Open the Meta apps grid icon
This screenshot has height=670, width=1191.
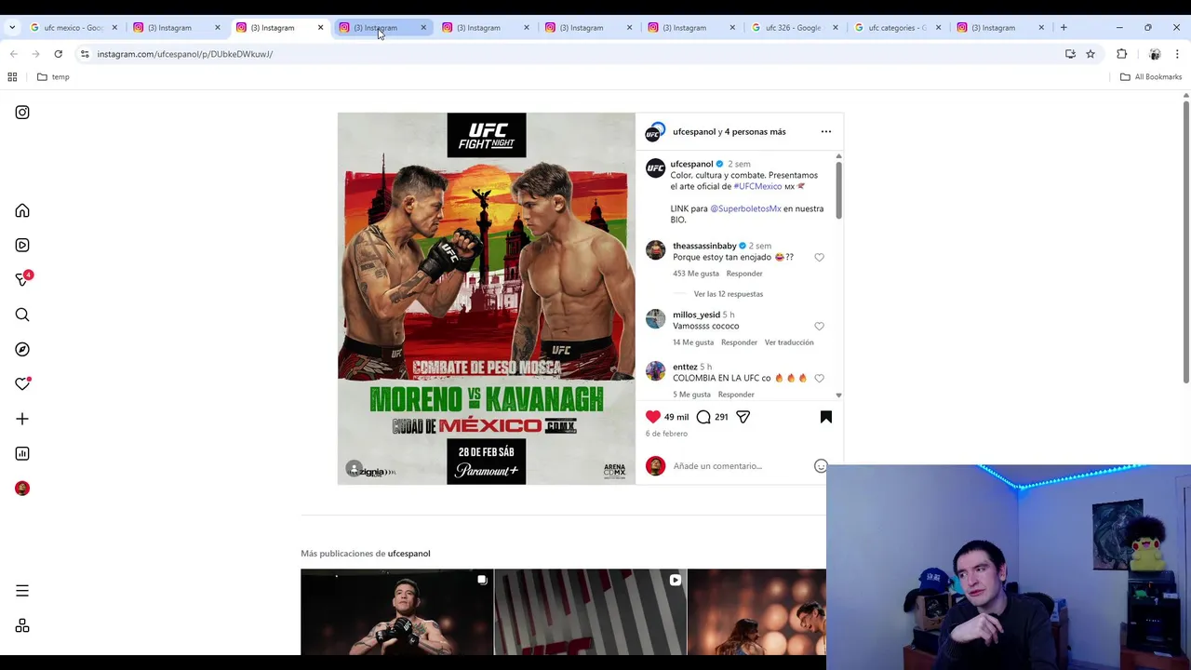pos(22,626)
